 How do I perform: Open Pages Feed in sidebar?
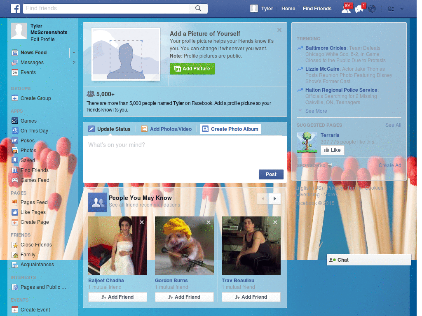tap(34, 202)
